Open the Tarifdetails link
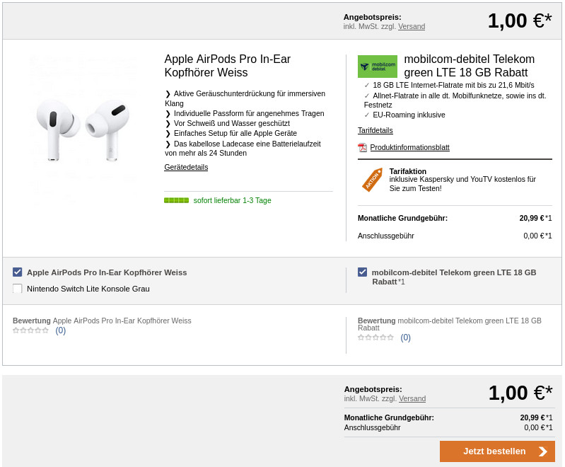Screen dimensions: 565x467 click(x=375, y=130)
